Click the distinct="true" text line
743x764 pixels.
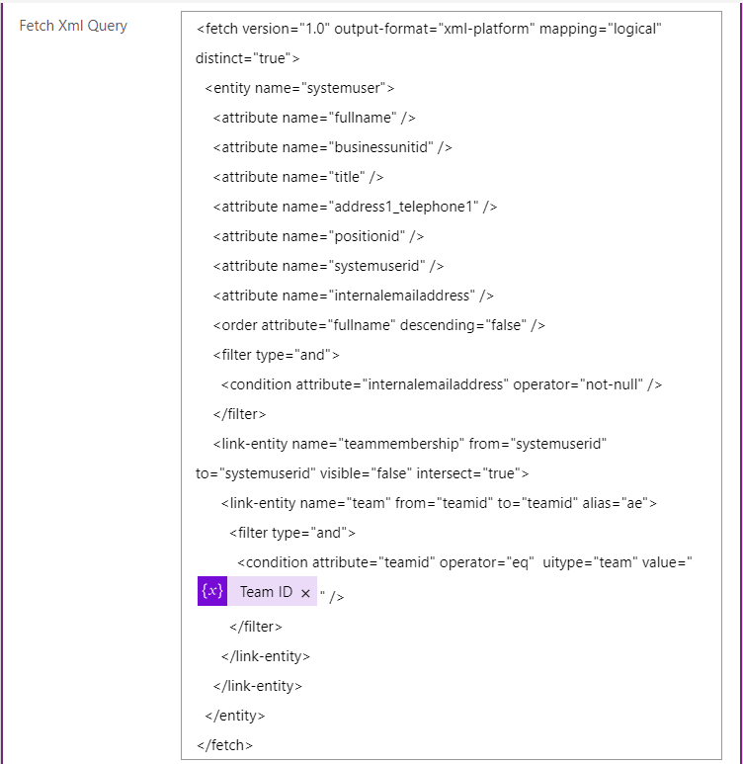pos(248,58)
